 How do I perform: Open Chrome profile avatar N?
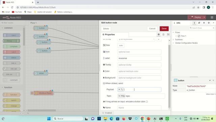pos(209,7)
